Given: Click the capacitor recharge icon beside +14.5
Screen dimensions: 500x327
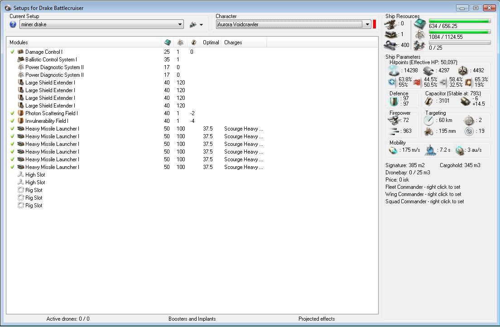Looking at the screenshot, I should pyautogui.click(x=466, y=101).
